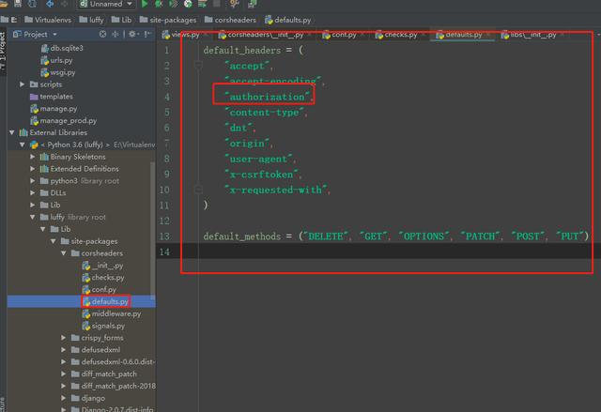Expand the diff_match_patch folder
The image size is (601, 412).
tap(64, 374)
